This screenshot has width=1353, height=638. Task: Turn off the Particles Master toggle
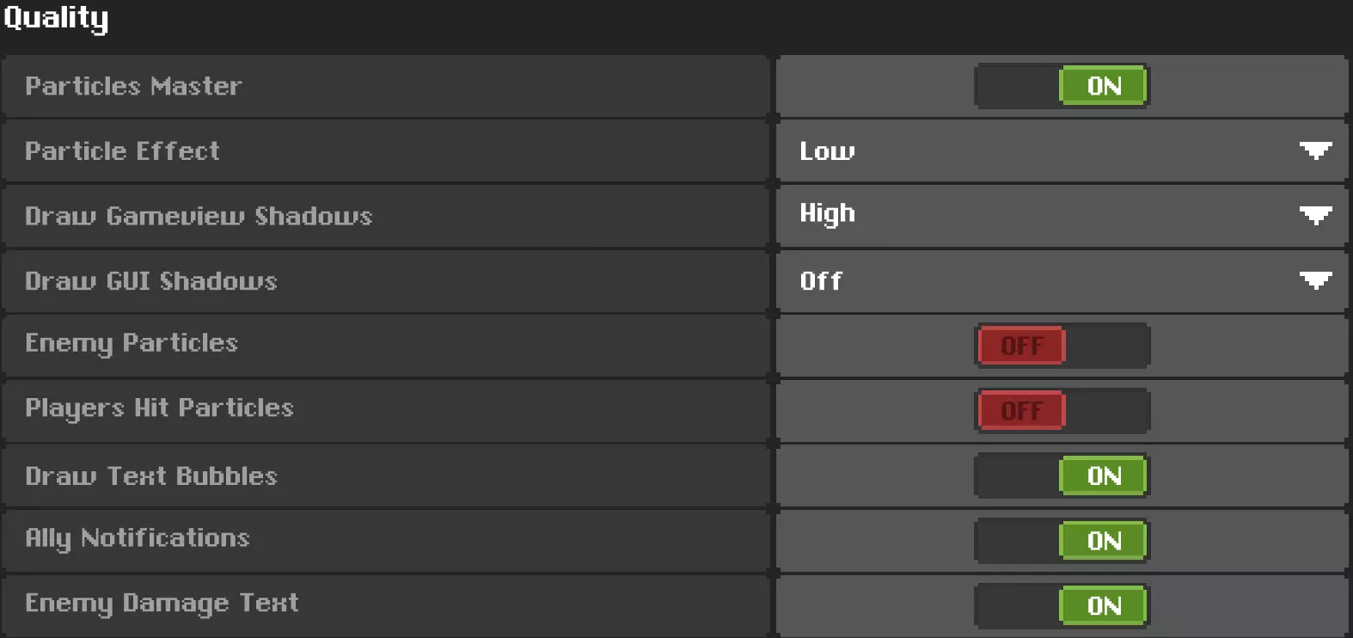[x=1062, y=86]
